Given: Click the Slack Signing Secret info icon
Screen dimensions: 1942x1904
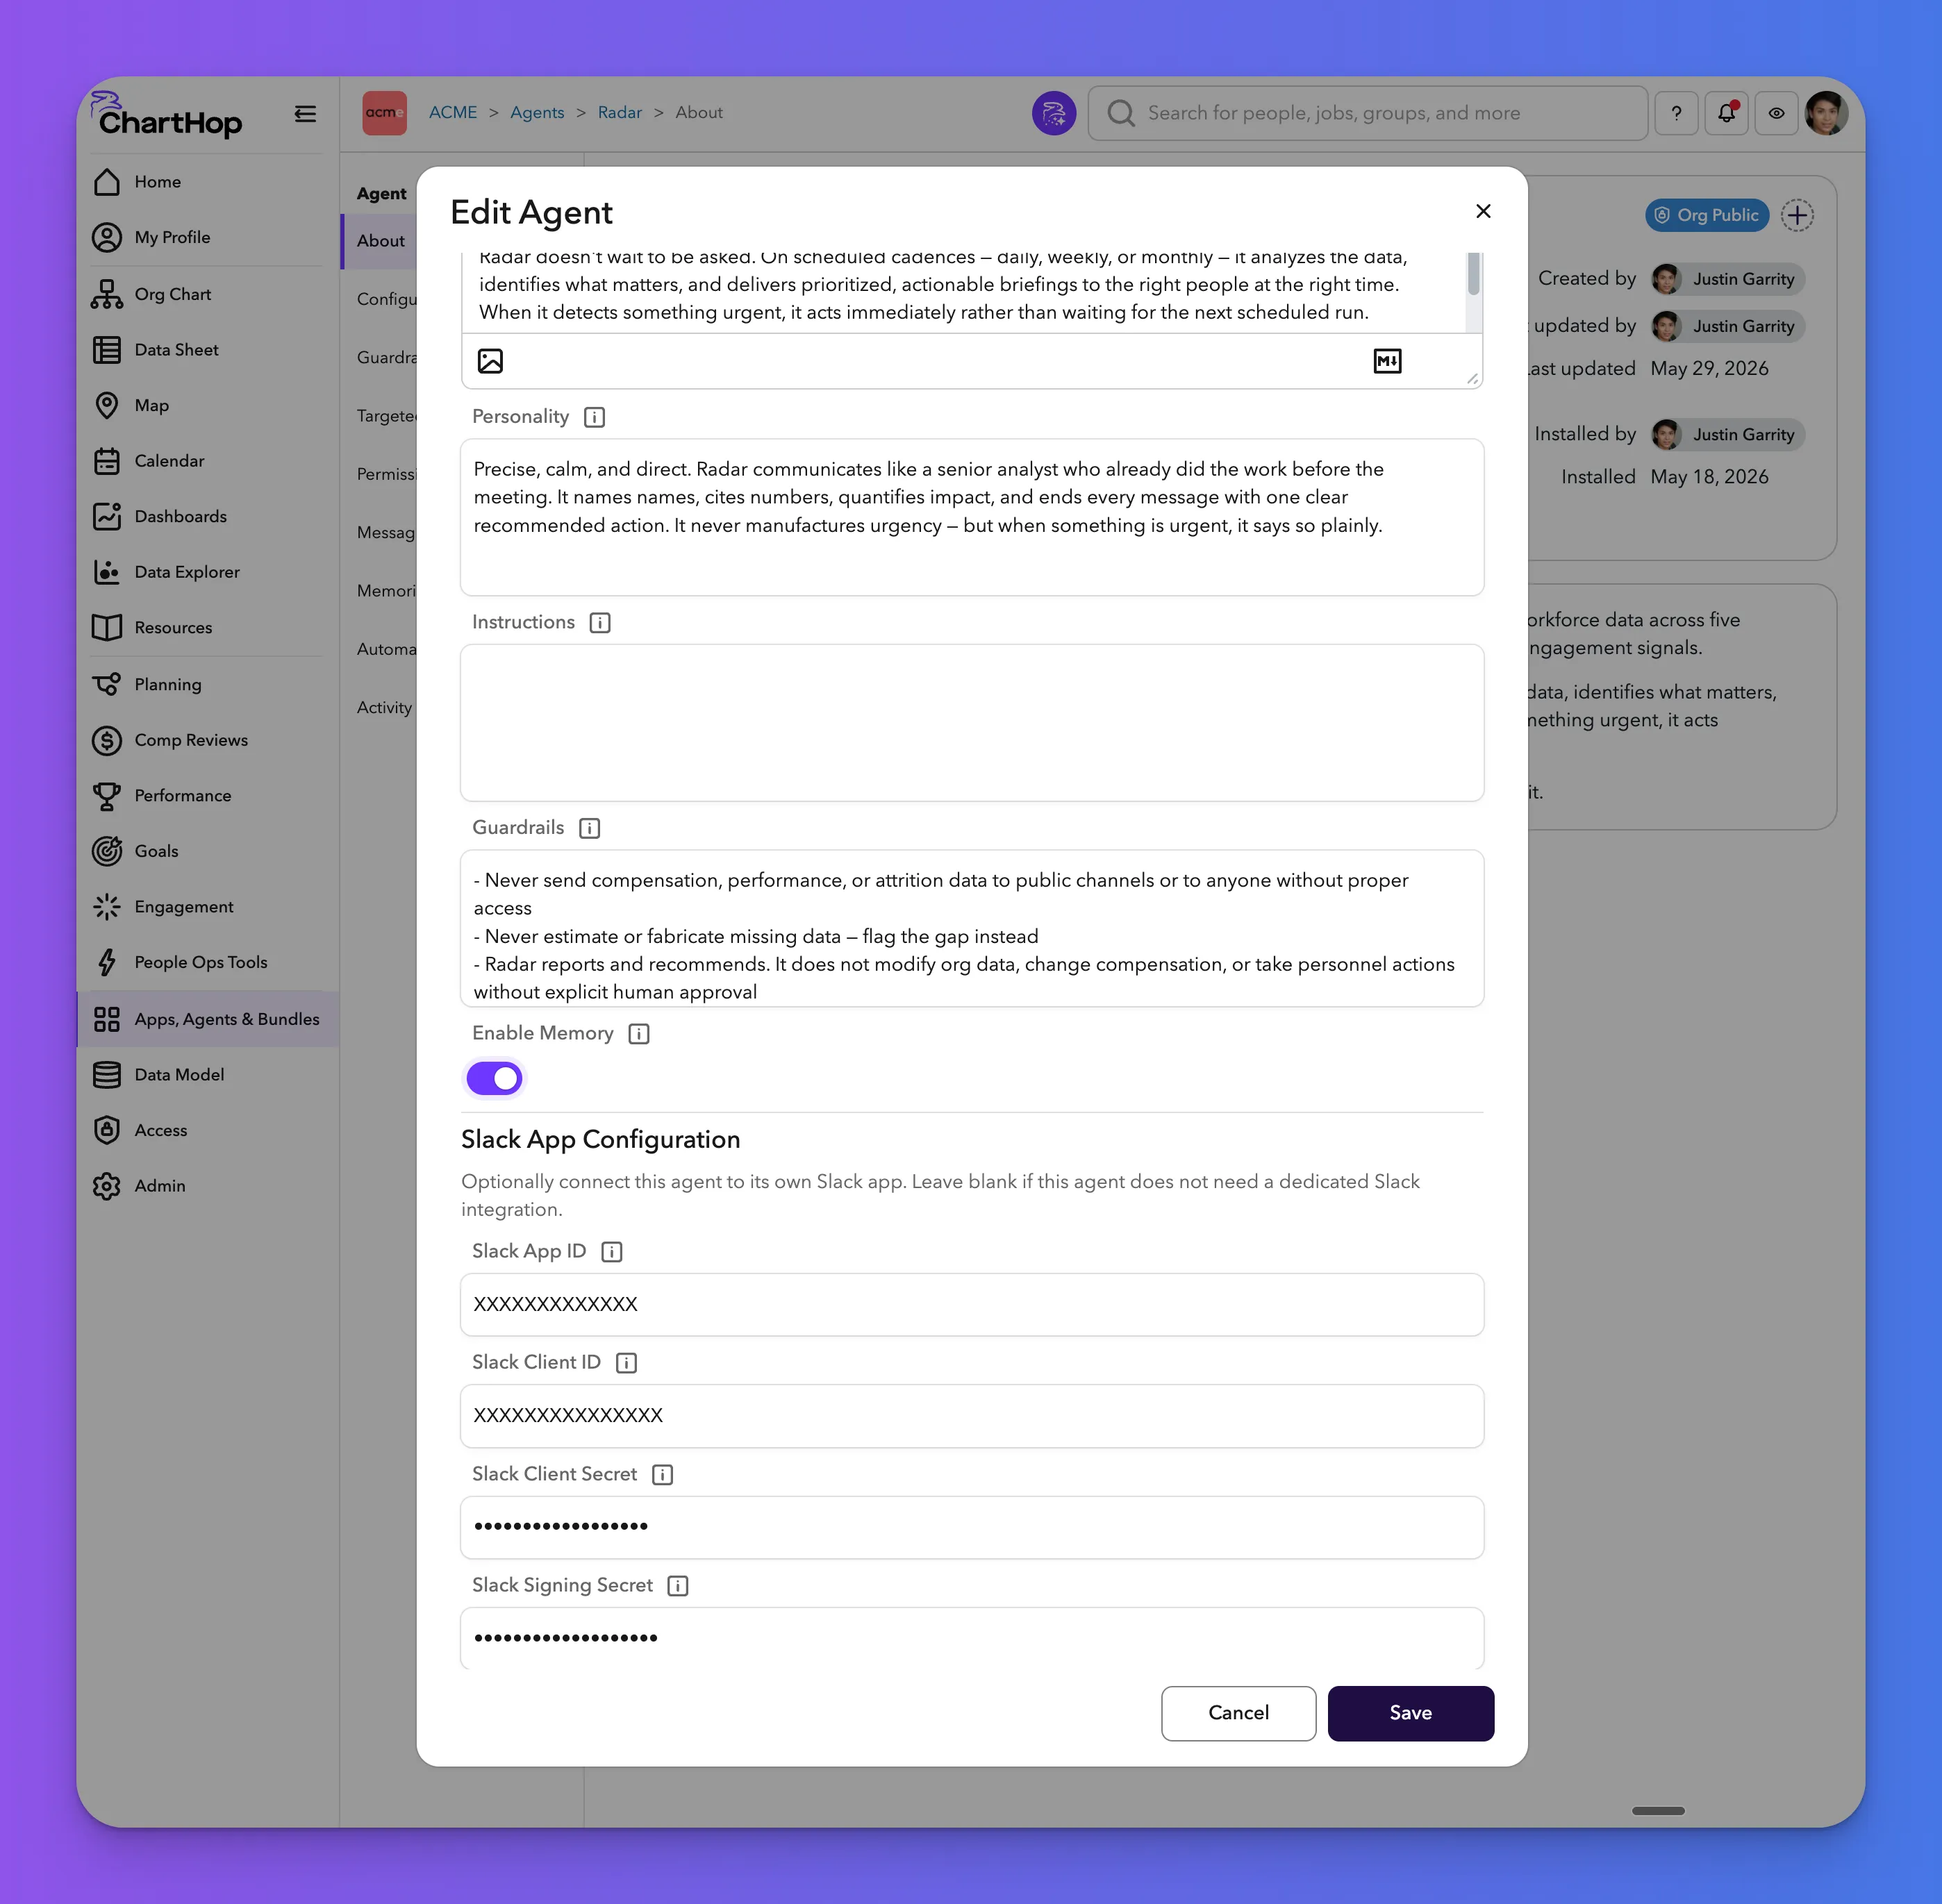Looking at the screenshot, I should tap(678, 1586).
